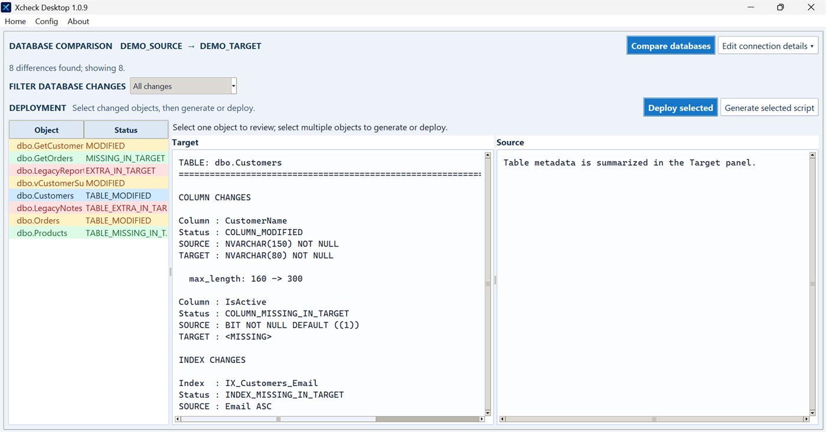Select the dbo.Products row
The image size is (826, 432).
tap(89, 233)
